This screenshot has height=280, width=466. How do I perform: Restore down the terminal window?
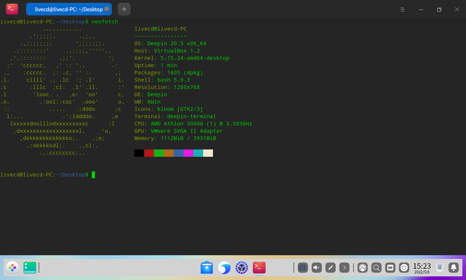(439, 9)
